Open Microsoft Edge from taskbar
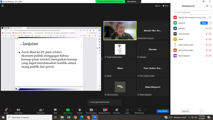 coord(82,117)
